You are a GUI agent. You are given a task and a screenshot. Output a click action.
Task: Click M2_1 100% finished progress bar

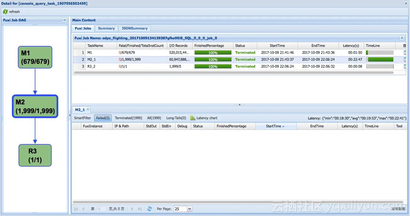point(213,60)
